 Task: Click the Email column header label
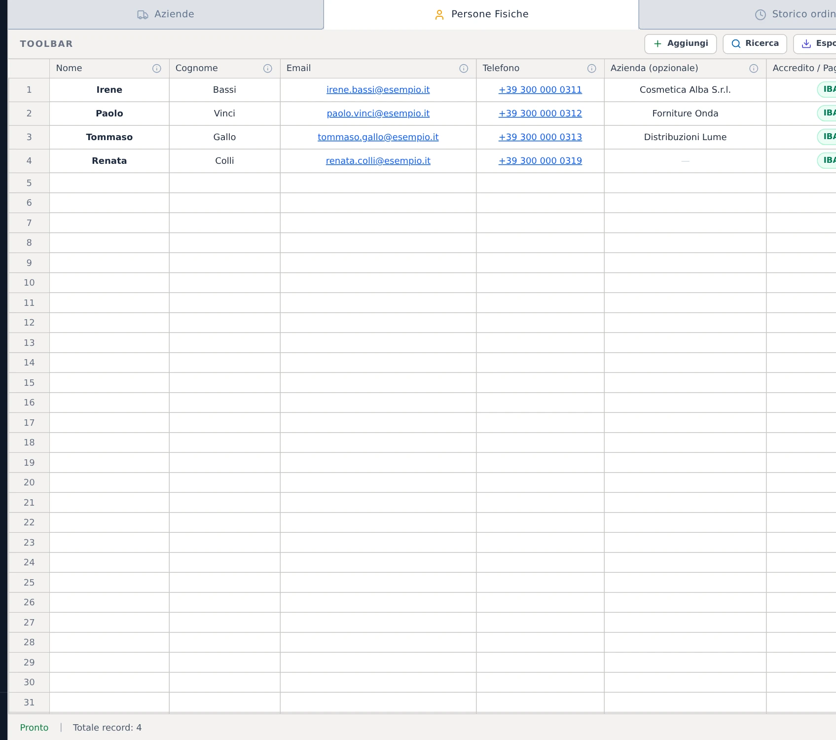(298, 68)
